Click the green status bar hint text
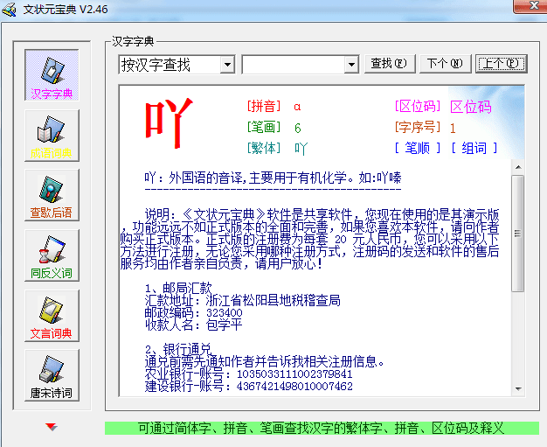The image size is (547, 447). tap(322, 428)
